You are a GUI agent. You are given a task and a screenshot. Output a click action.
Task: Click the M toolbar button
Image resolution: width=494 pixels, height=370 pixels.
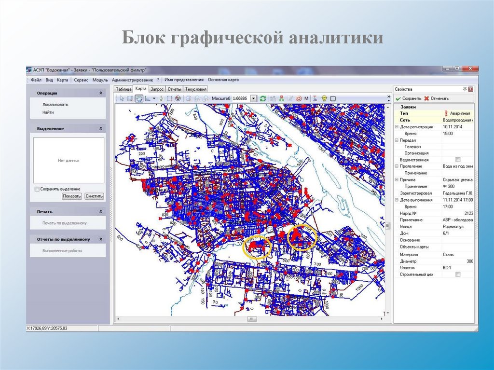pos(306,98)
